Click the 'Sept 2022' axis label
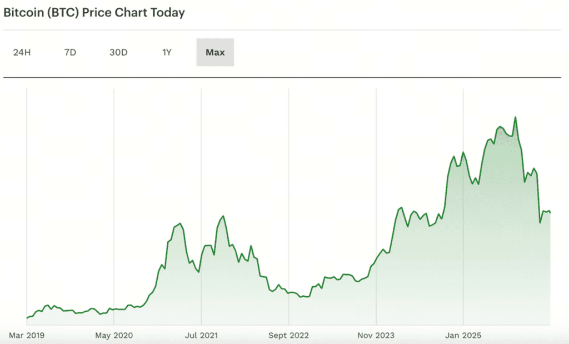The image size is (569, 344). (x=288, y=335)
